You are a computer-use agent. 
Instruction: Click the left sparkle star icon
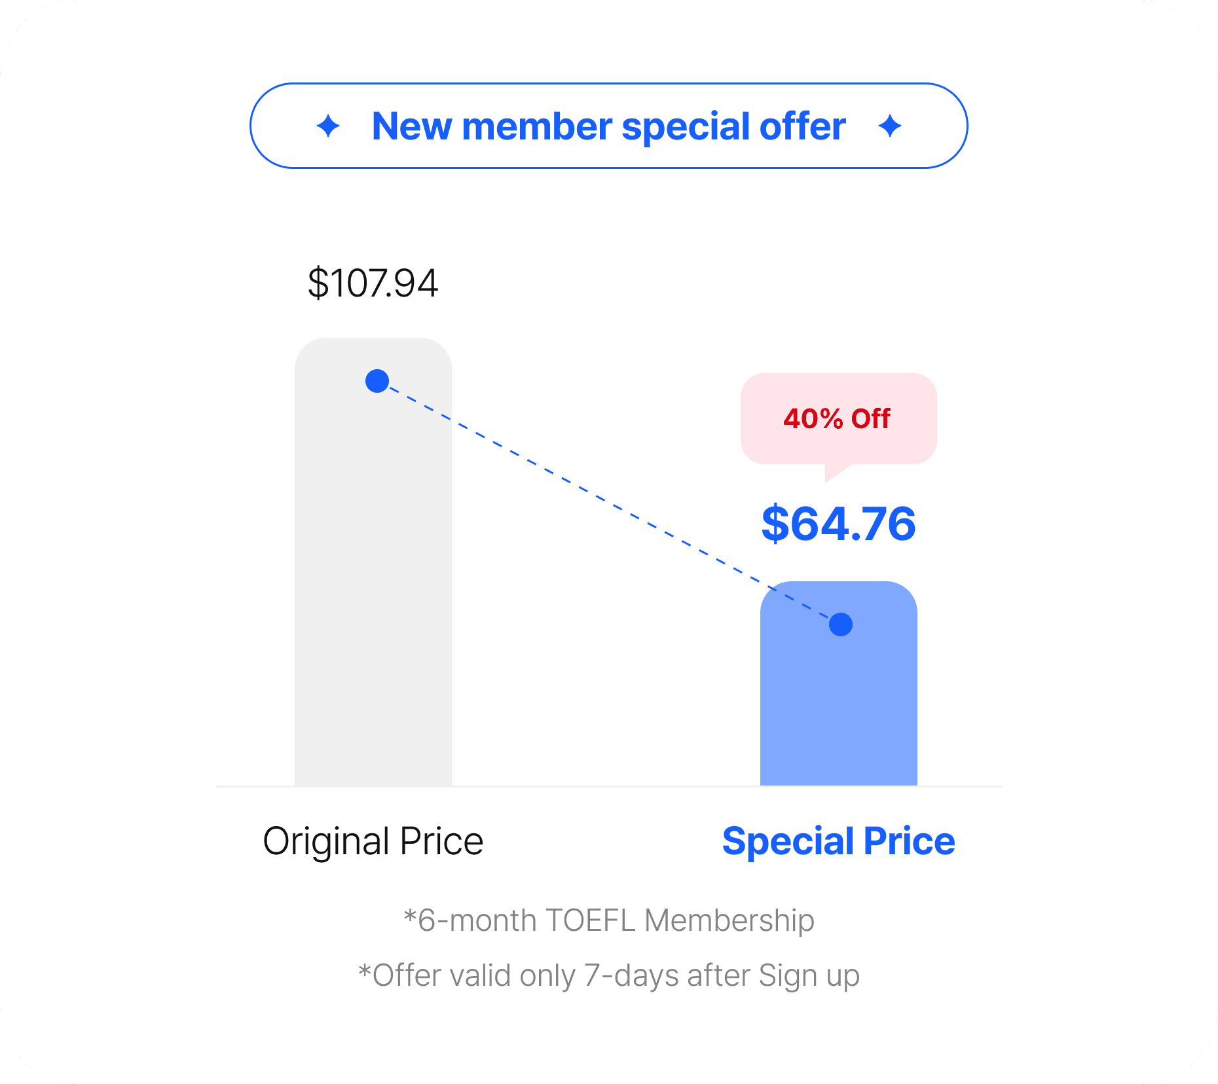328,126
